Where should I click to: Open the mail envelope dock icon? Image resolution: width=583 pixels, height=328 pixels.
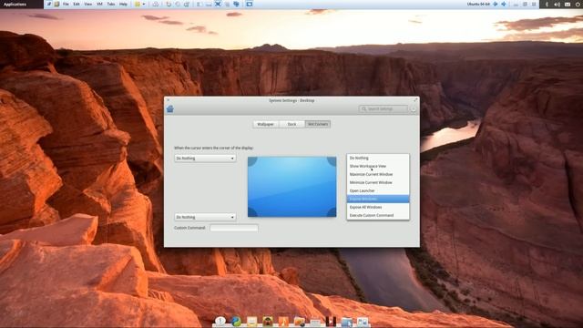251,322
